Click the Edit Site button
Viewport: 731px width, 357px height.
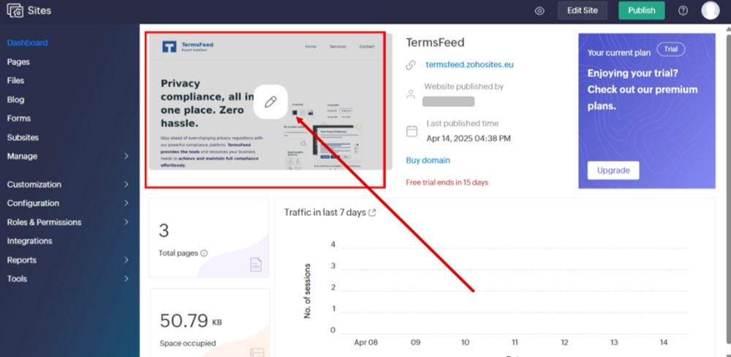coord(583,11)
